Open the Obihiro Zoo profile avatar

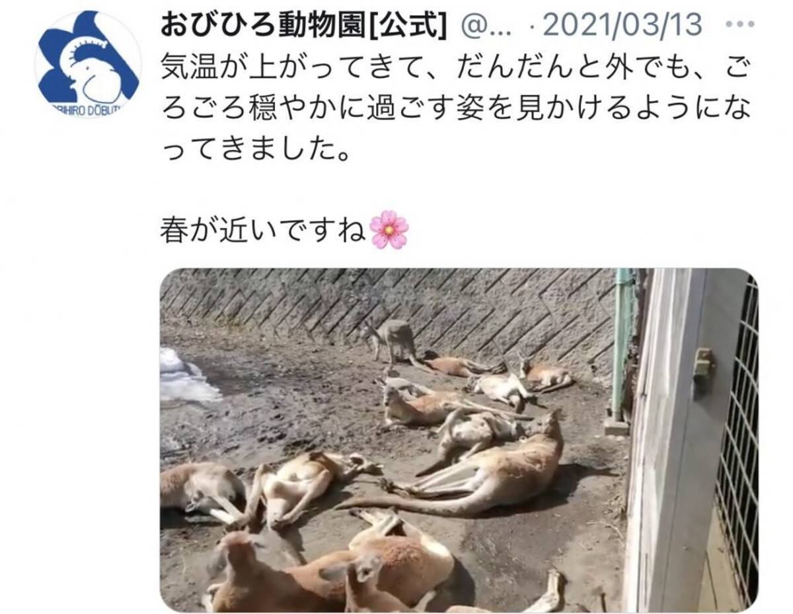pos(88,64)
